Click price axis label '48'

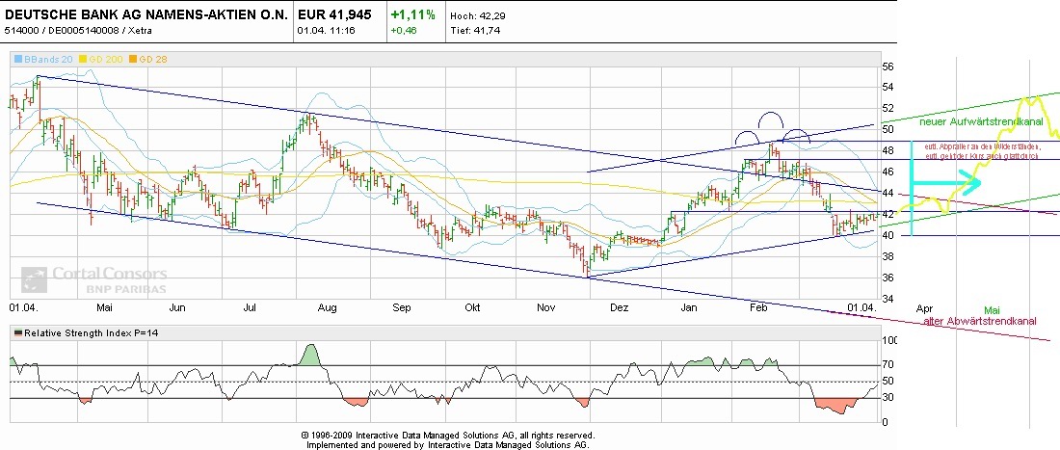[x=888, y=150]
